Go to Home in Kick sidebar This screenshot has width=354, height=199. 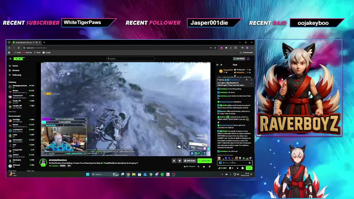[13, 66]
